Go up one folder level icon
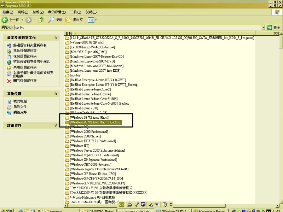 coord(41,20)
